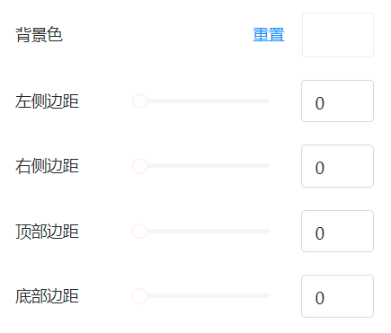Focus the 右侧边距 number input field
The width and height of the screenshot is (391, 333).
pos(337,166)
